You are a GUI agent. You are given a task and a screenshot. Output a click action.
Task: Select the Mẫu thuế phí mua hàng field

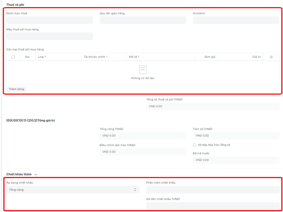pyautogui.click(x=49, y=36)
